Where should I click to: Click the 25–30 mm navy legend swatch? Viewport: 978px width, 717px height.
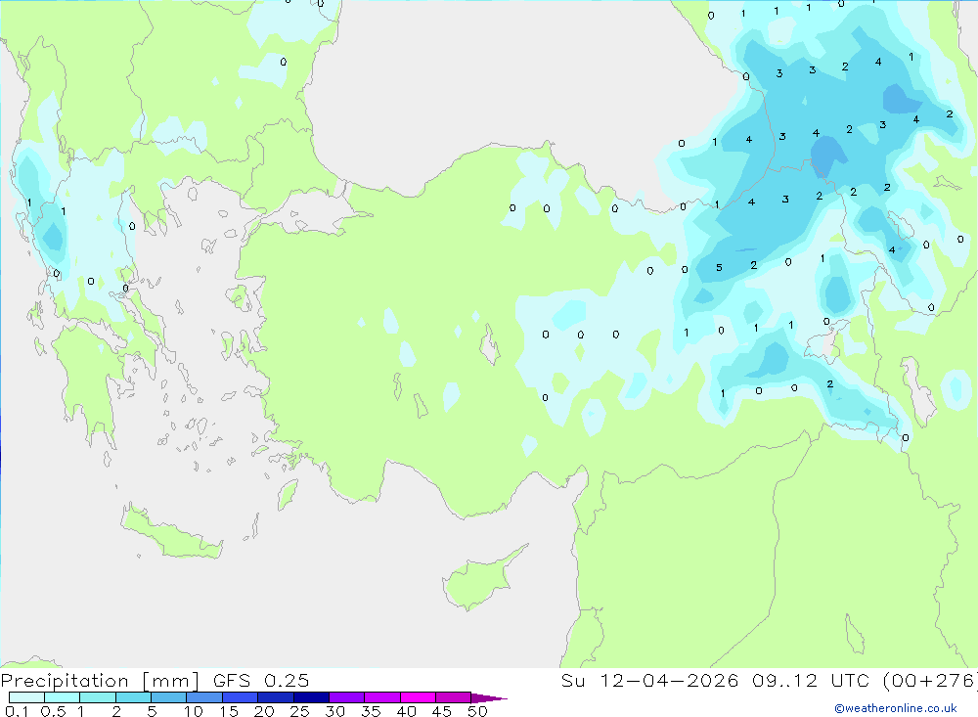(x=311, y=697)
